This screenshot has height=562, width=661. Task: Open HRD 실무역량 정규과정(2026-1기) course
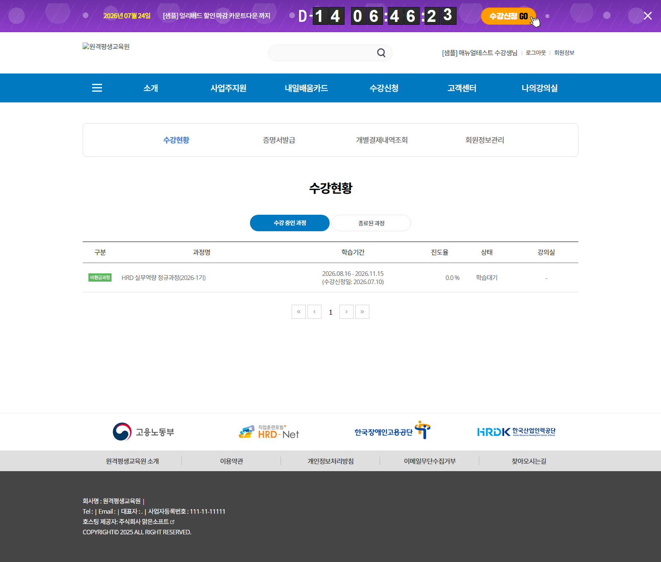pyautogui.click(x=164, y=278)
